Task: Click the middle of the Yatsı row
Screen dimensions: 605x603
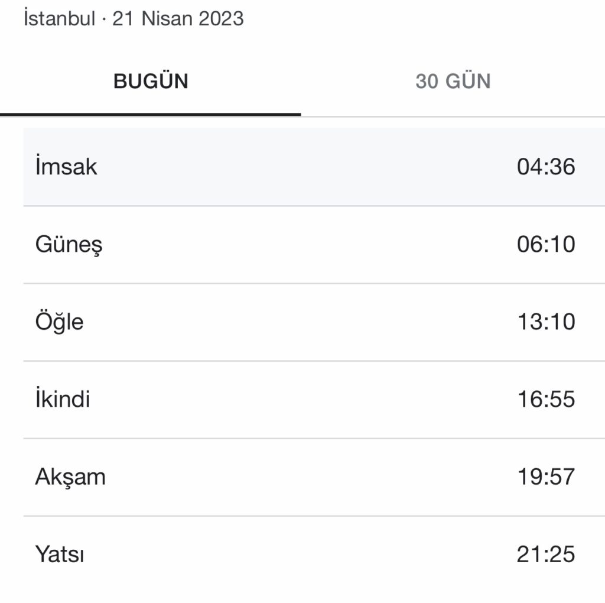Action: 313,555
